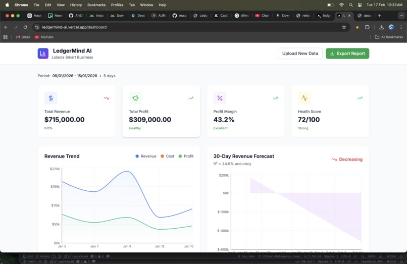Open Chrome downloads icon
Viewport: 407px width, 264px height.
point(382,27)
